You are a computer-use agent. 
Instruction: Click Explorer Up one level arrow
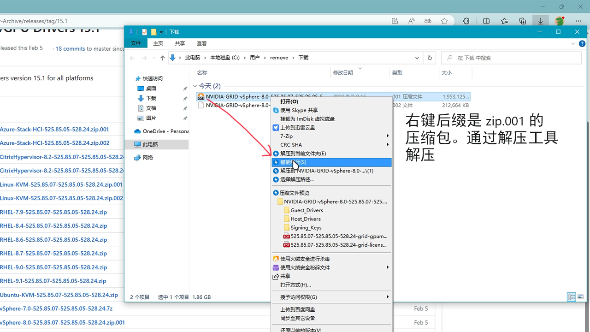click(162, 58)
